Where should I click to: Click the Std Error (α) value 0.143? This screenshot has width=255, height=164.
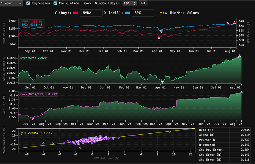point(245,155)
